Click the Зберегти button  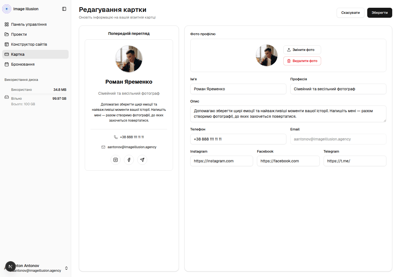pyautogui.click(x=379, y=13)
